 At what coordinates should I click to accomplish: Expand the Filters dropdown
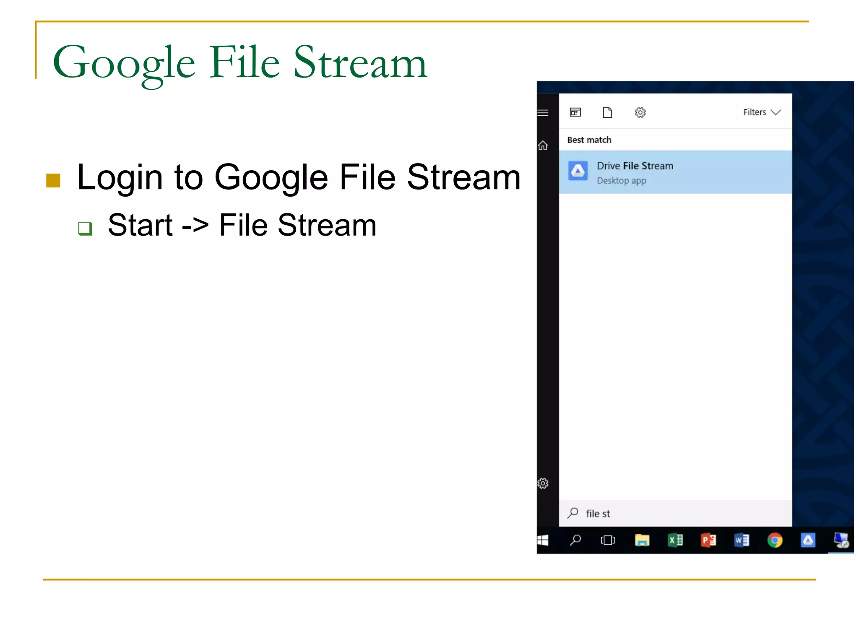coord(762,112)
